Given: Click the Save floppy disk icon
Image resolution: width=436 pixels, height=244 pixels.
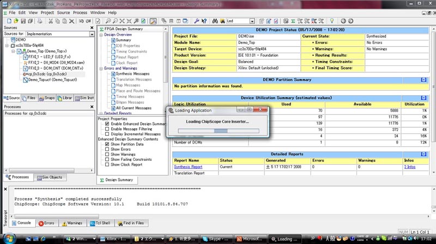Looking at the screenshot, I should click(23, 21).
